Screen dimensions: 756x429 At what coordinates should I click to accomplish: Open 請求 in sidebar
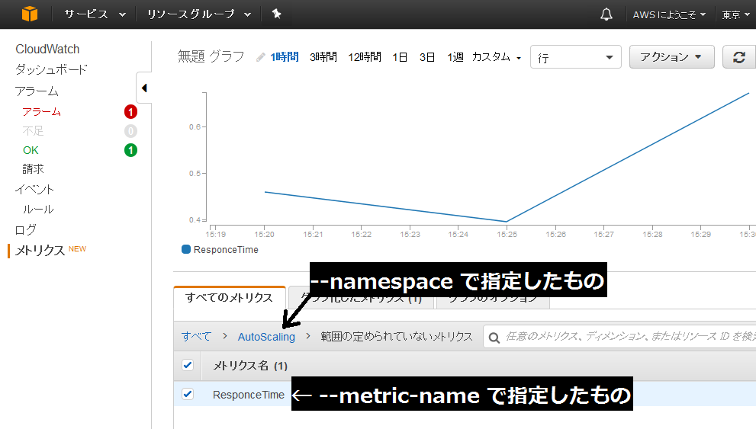pos(33,169)
